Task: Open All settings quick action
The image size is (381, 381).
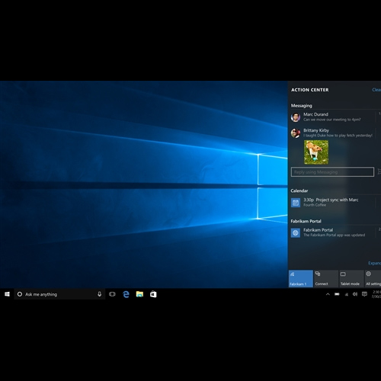Action: point(373,279)
